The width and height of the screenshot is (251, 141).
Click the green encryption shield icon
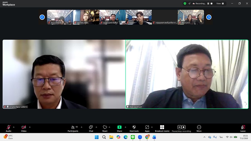(185, 4)
